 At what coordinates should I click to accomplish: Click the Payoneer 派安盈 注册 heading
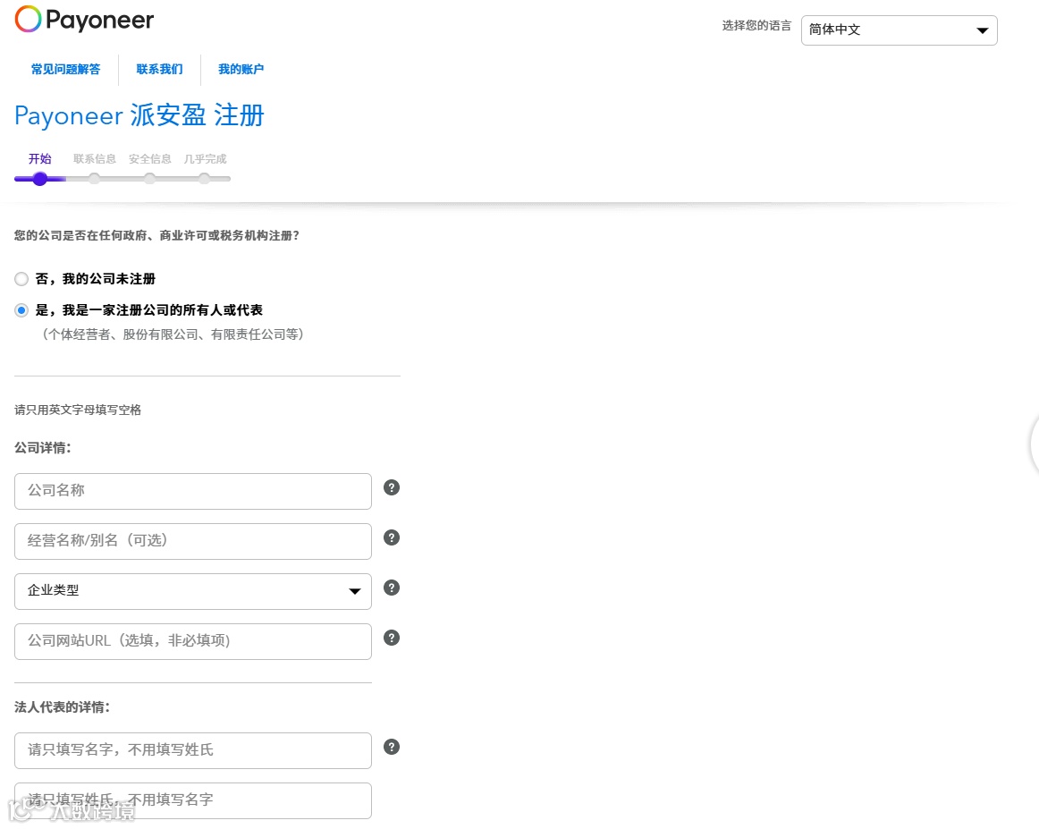139,115
